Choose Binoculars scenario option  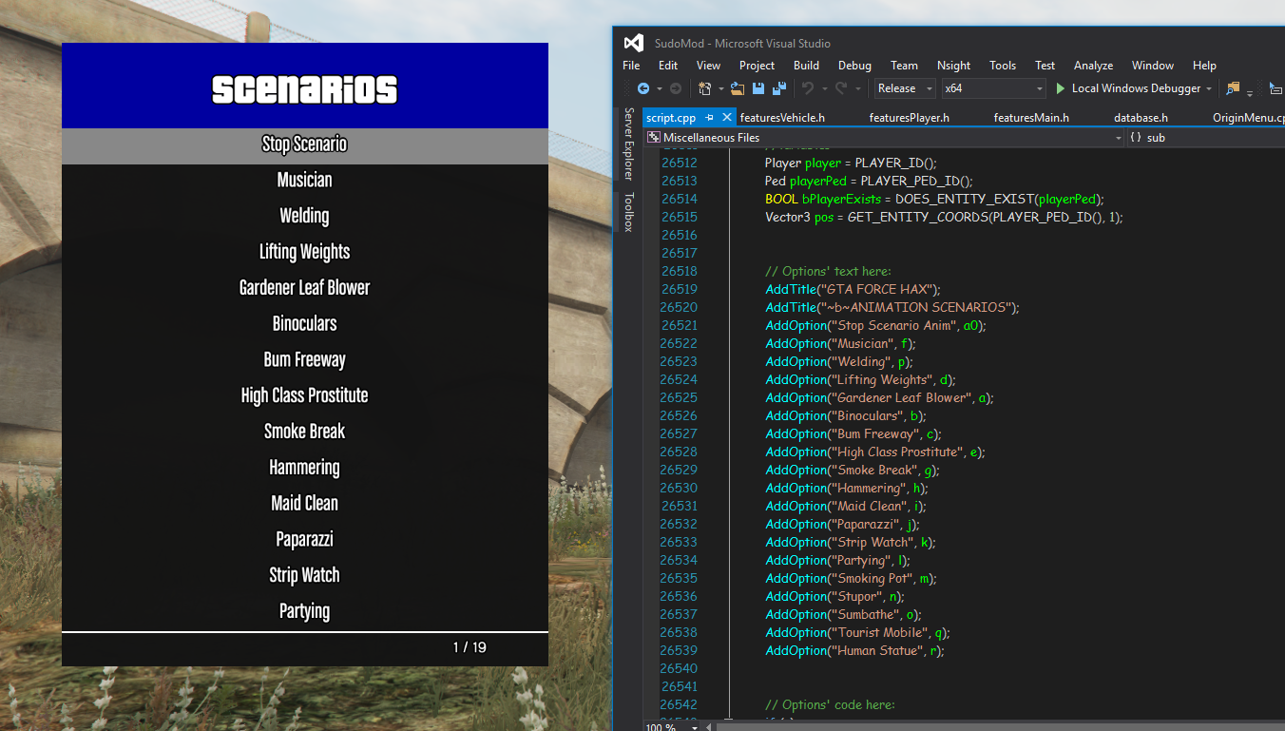pyautogui.click(x=305, y=325)
